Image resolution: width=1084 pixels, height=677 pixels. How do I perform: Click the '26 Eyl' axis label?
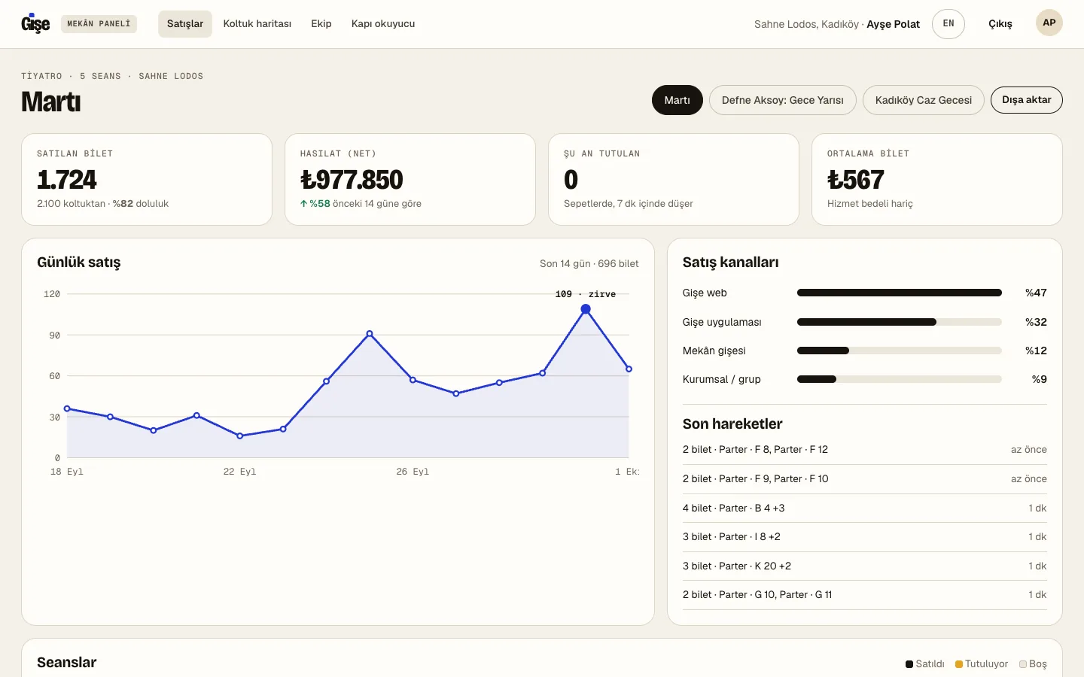(x=413, y=472)
